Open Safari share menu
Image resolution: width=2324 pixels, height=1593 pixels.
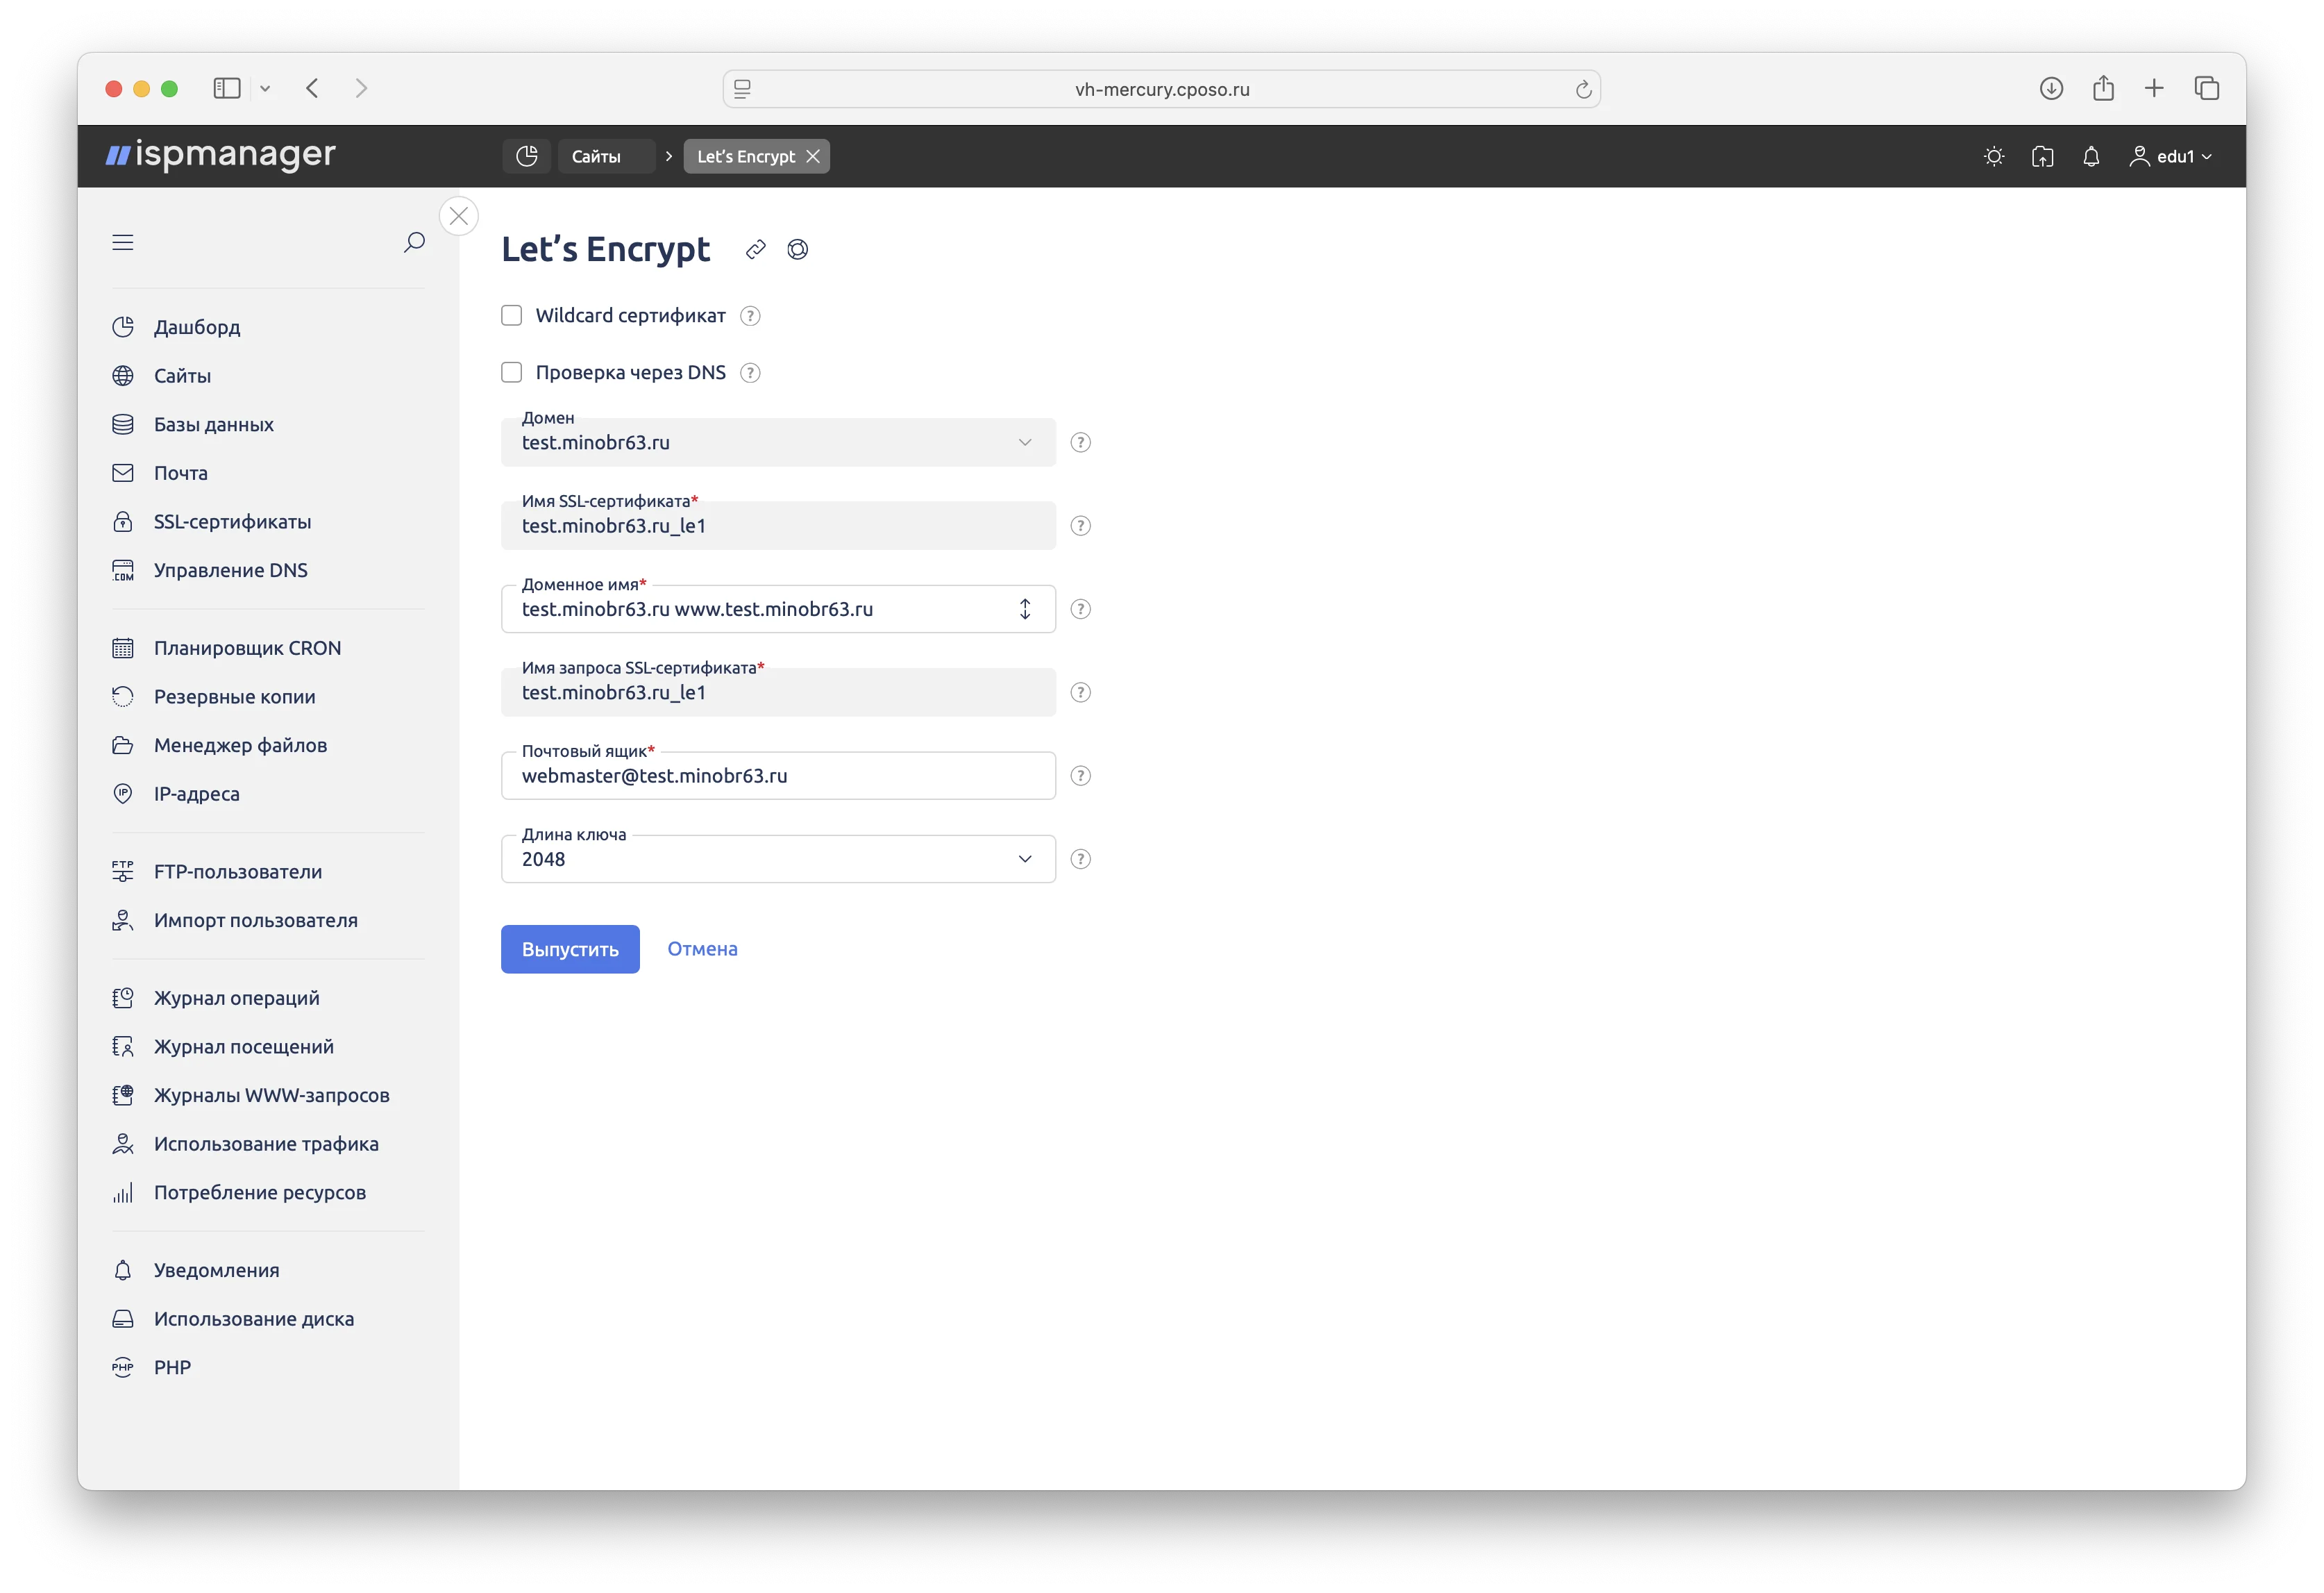click(x=2103, y=88)
